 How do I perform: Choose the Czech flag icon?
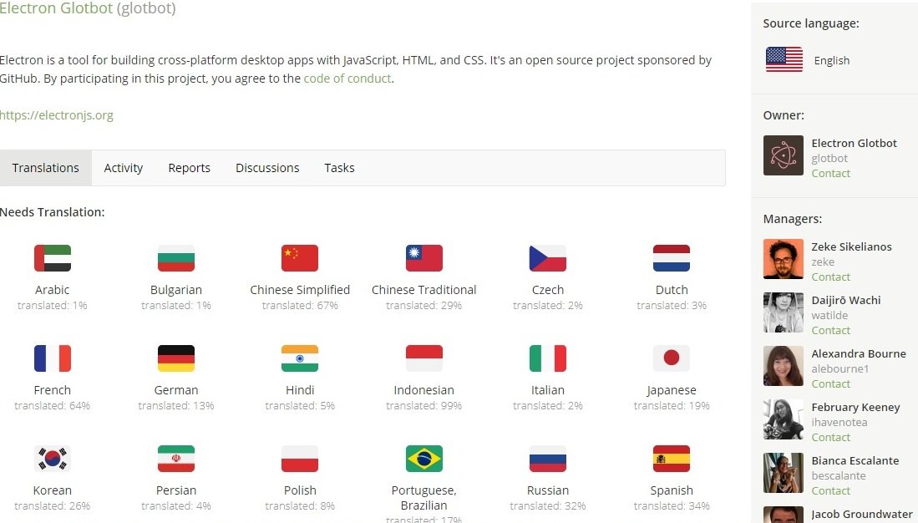(547, 258)
